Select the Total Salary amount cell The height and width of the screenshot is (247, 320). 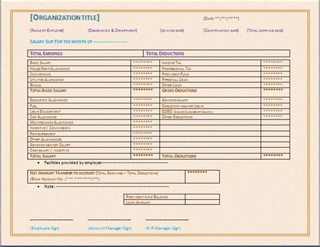click(145, 156)
